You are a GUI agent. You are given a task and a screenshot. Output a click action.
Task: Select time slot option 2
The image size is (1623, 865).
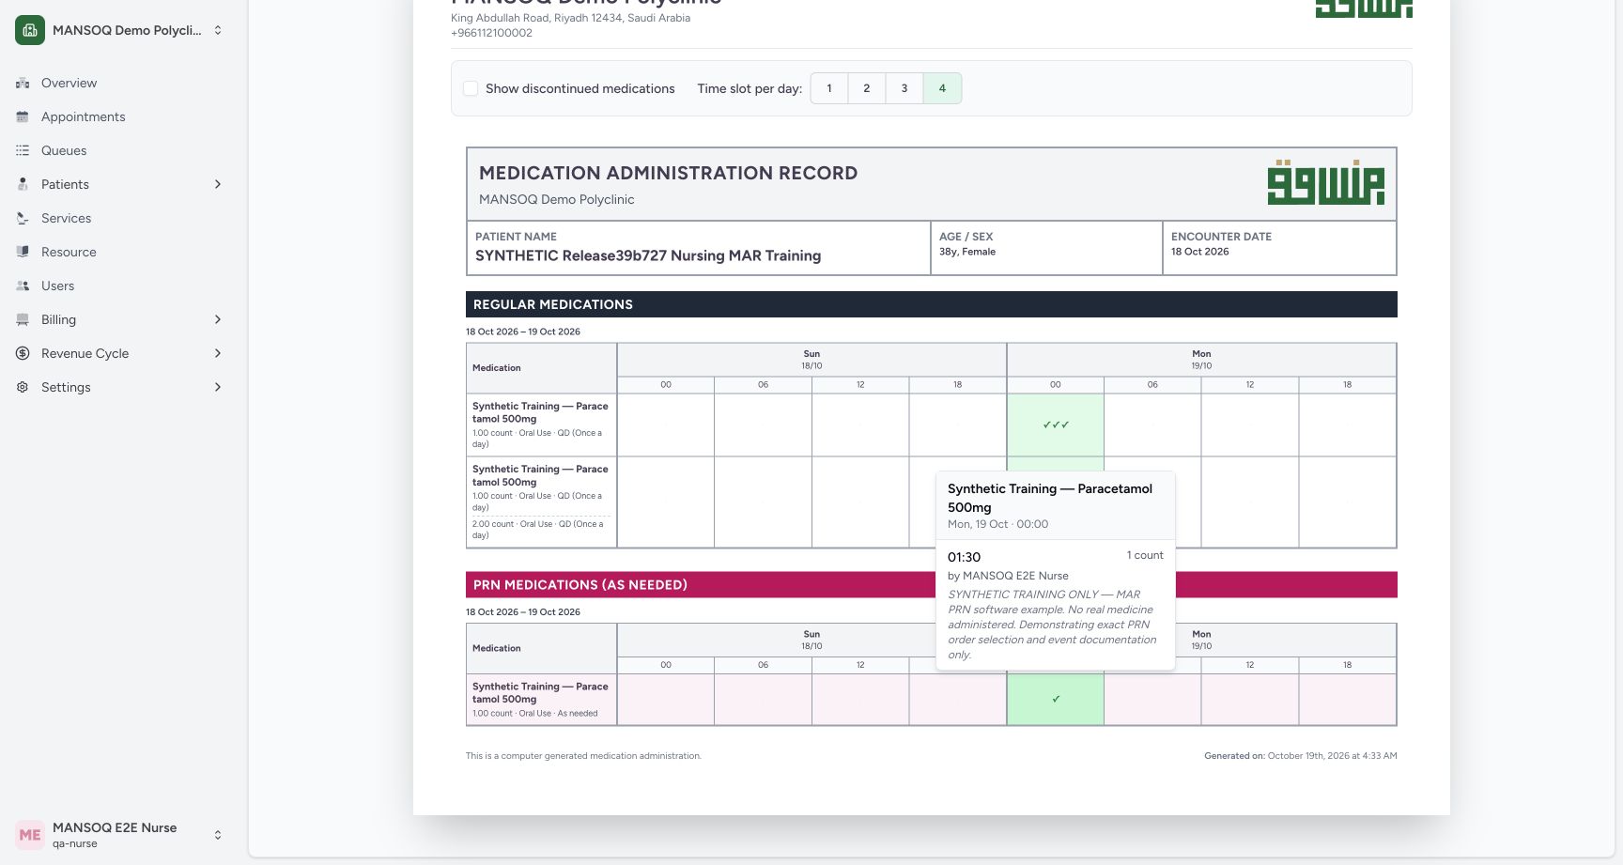(867, 88)
